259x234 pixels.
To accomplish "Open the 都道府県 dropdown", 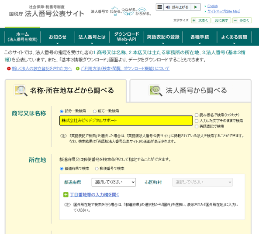I will point(114,182).
